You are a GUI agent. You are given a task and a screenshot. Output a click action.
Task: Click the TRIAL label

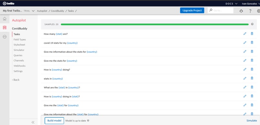[27, 11]
